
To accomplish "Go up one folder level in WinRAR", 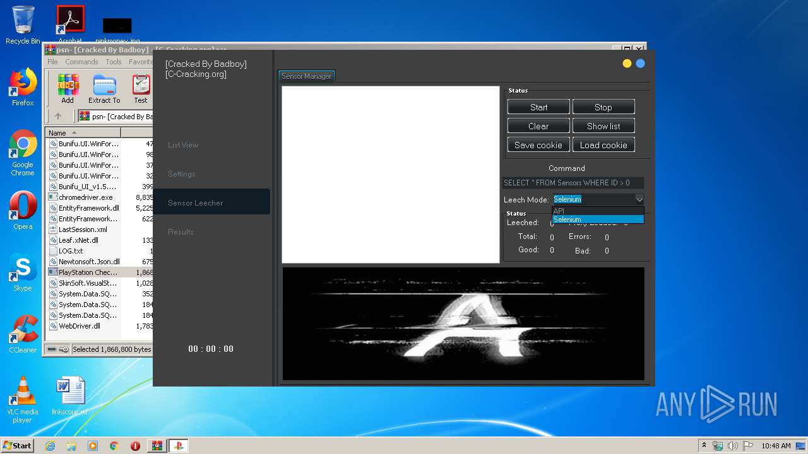I will coord(58,116).
